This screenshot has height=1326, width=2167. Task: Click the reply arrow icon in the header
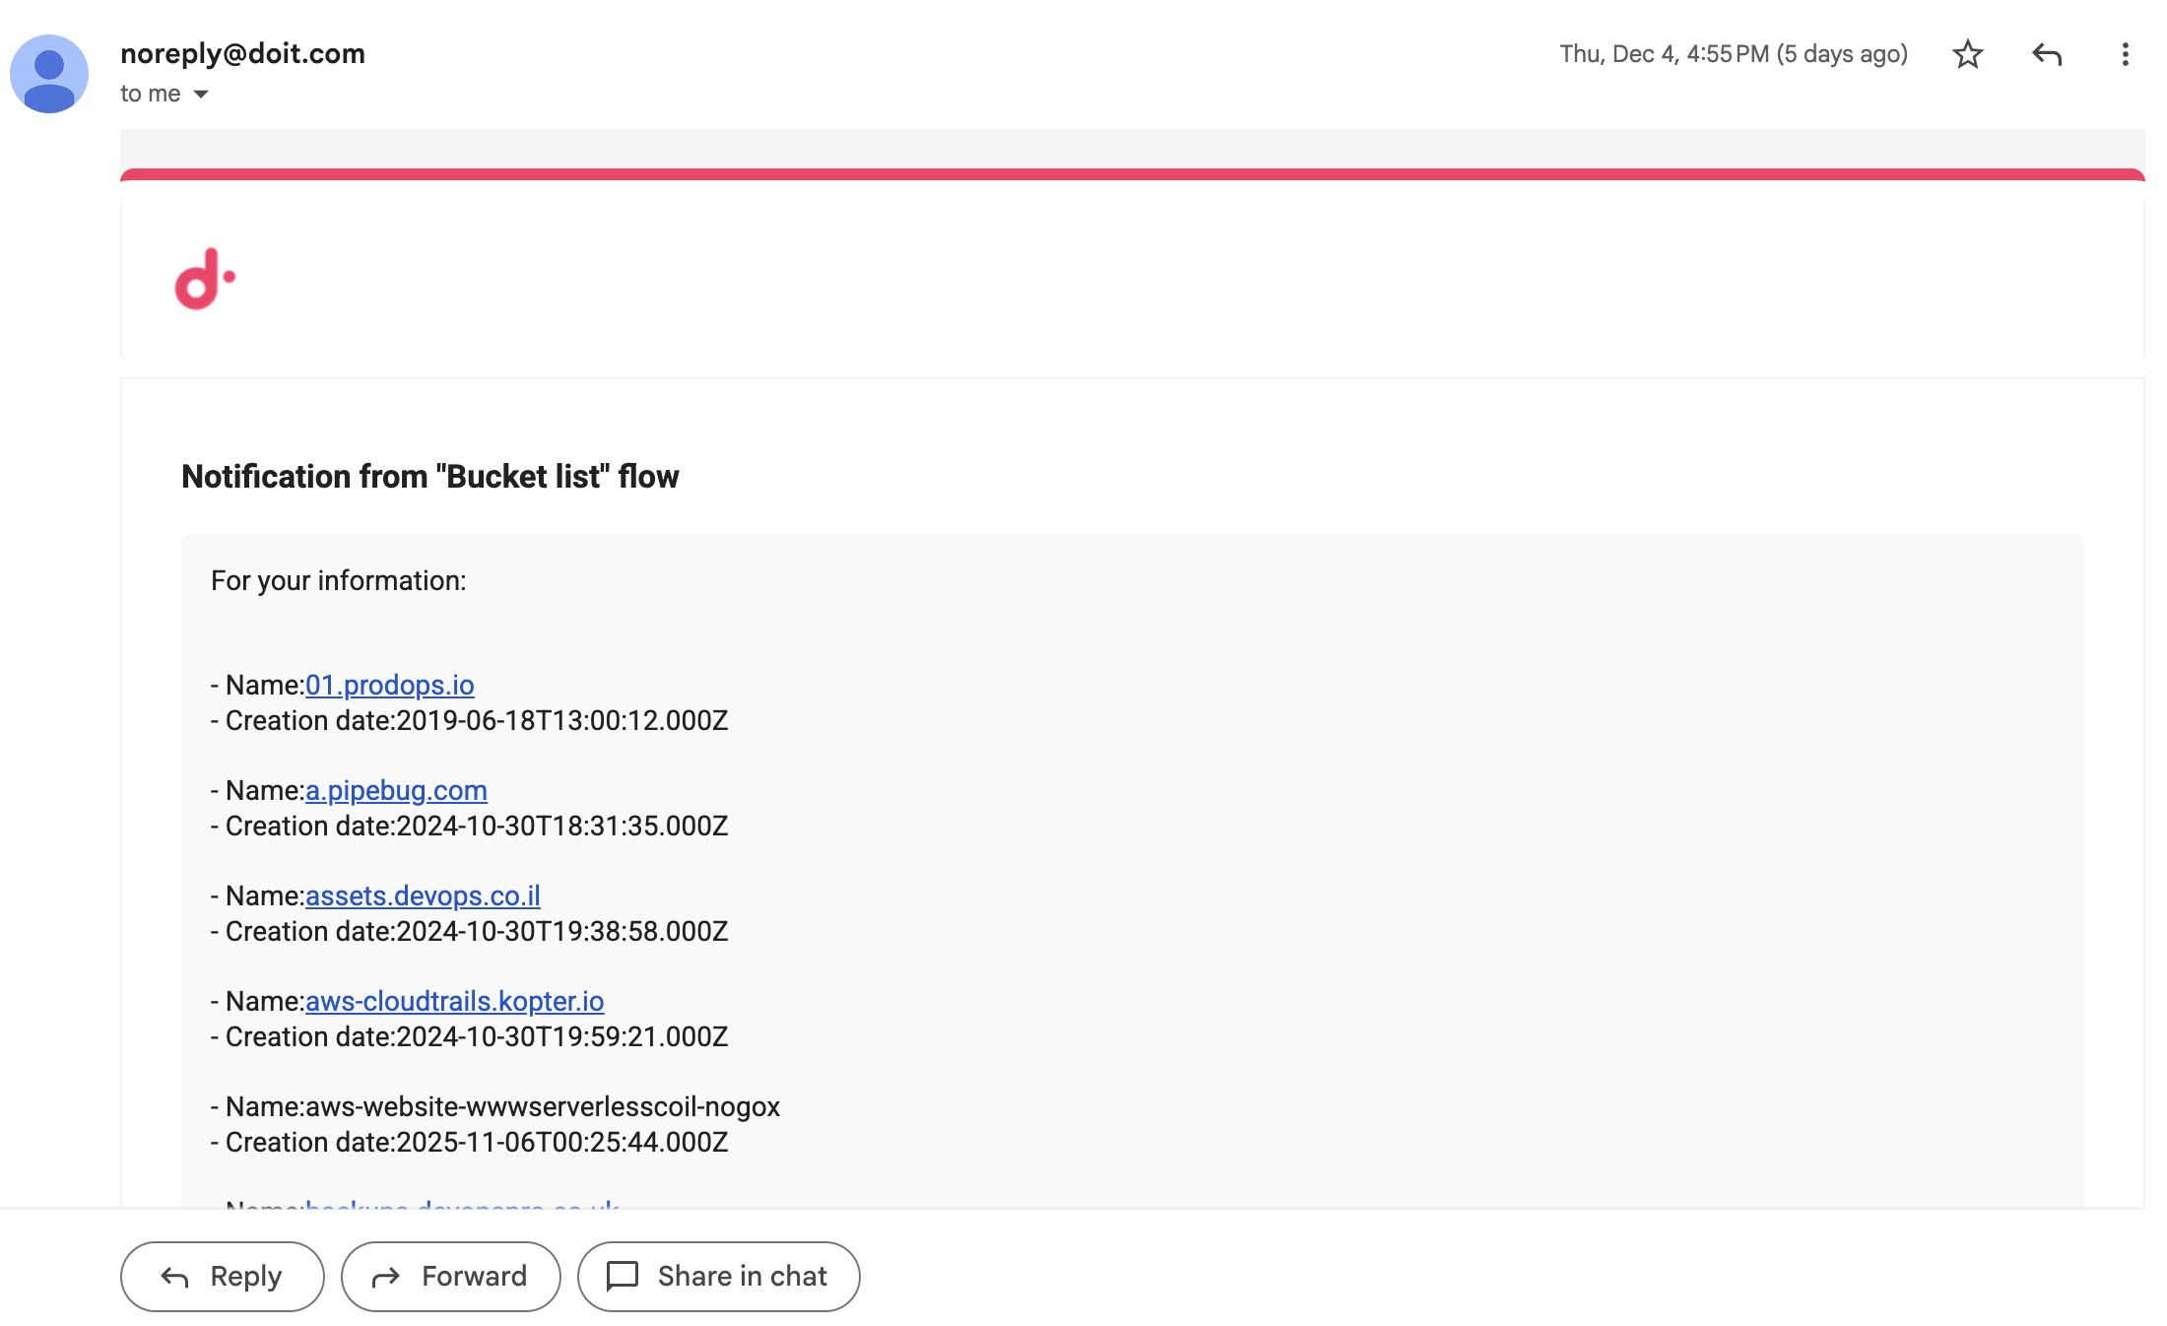click(x=2047, y=54)
